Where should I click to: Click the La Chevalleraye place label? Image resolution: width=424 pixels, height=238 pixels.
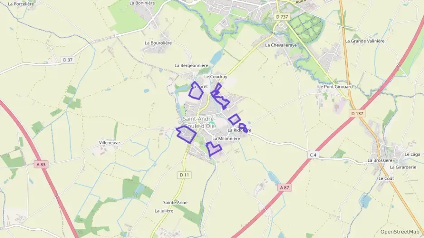[281, 45]
